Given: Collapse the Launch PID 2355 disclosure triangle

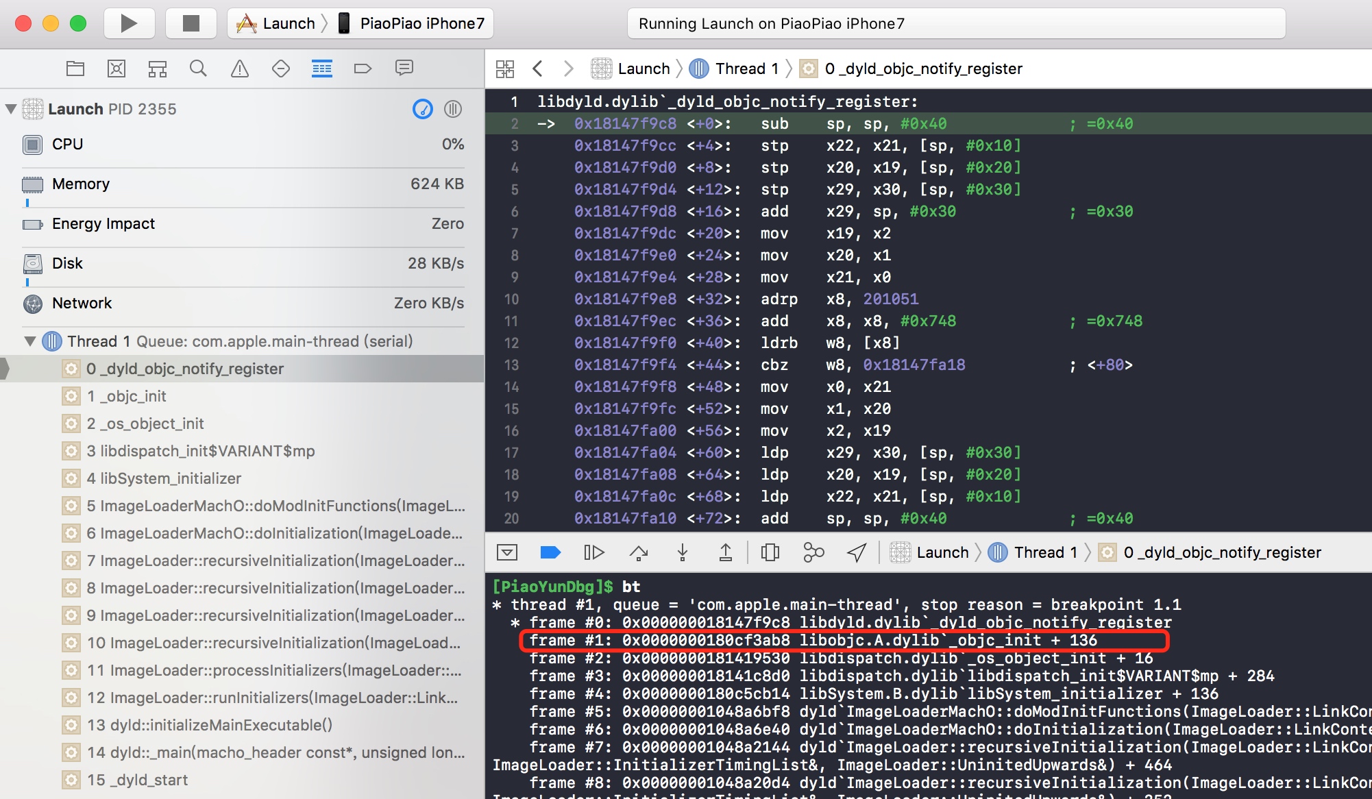Looking at the screenshot, I should click(11, 109).
